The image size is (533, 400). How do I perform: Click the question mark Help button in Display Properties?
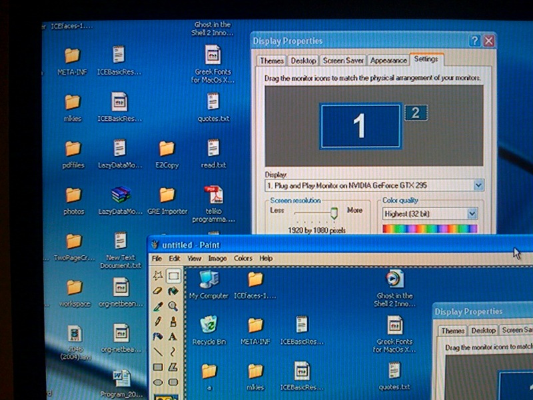[474, 41]
